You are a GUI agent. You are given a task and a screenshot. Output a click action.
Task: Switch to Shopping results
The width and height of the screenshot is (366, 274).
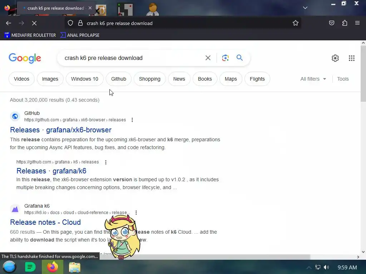point(150,79)
